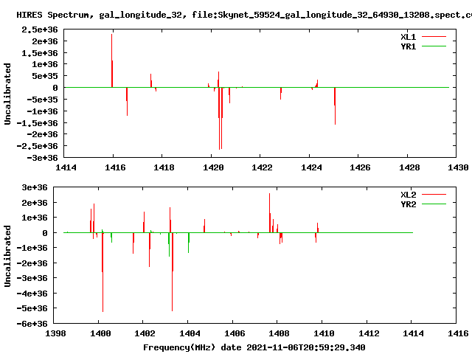The image size is (472, 354).
Task: Click the 1400 frequency tick label
Action: click(100, 333)
